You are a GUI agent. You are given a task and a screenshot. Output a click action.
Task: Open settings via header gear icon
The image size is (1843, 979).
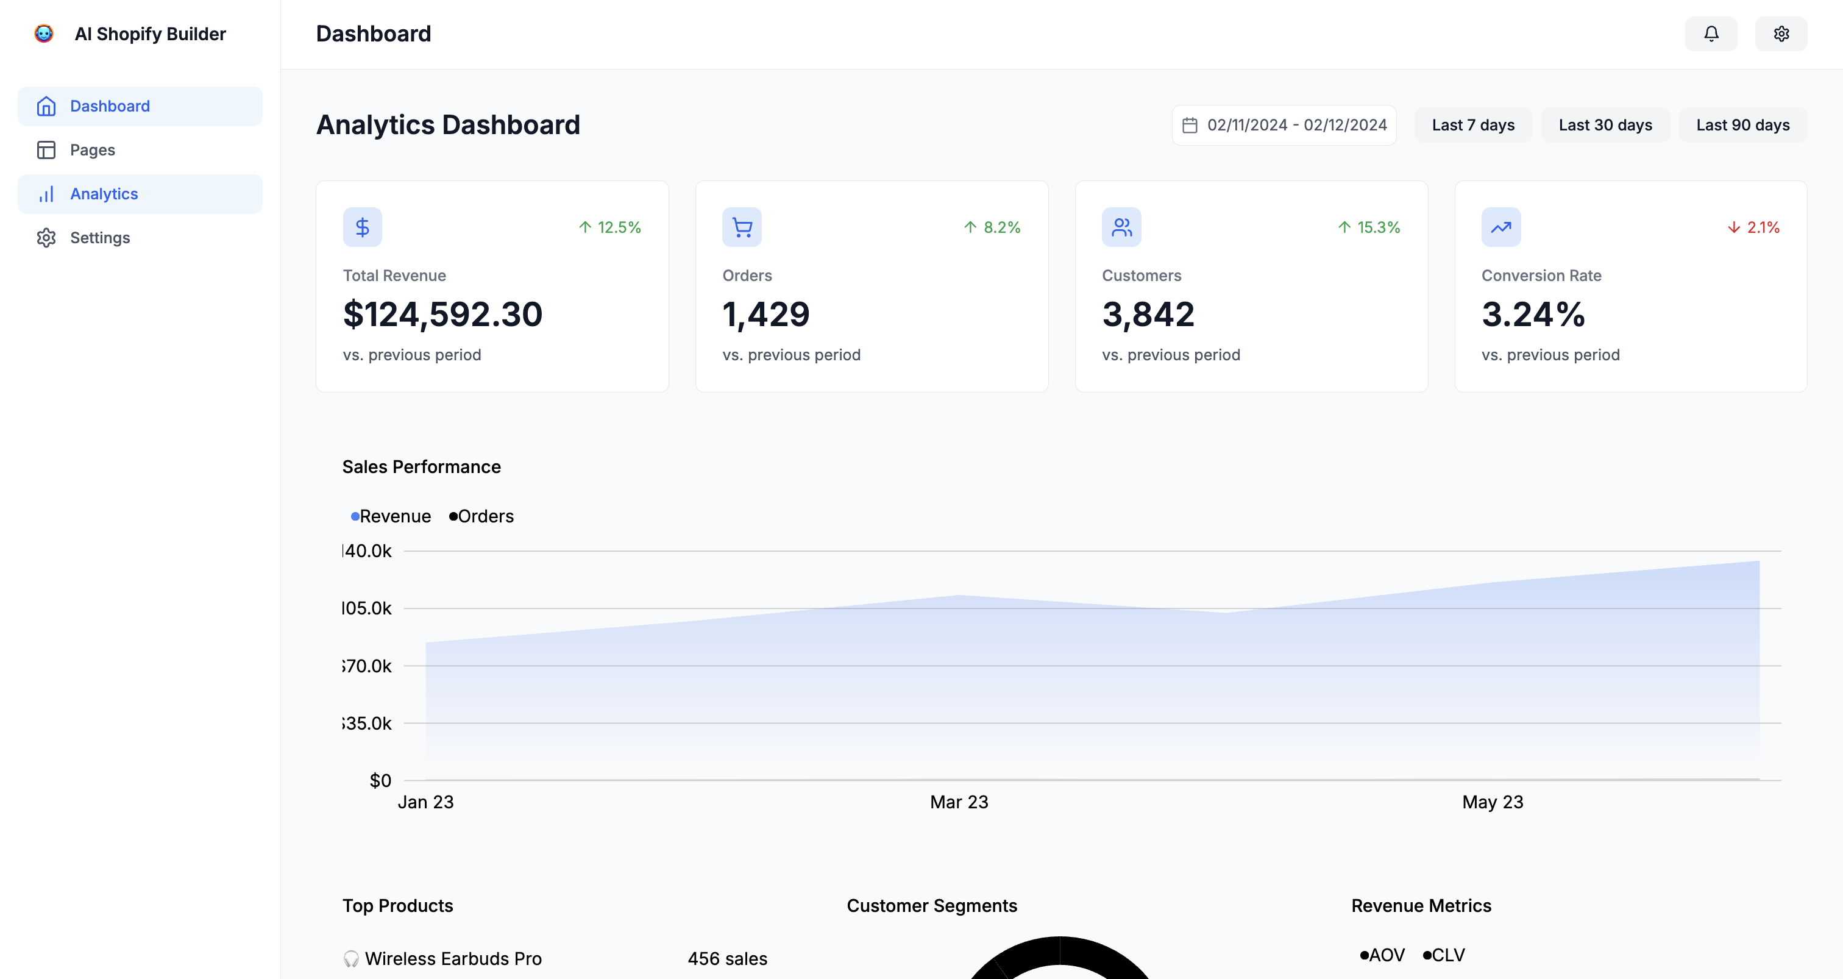click(1781, 34)
